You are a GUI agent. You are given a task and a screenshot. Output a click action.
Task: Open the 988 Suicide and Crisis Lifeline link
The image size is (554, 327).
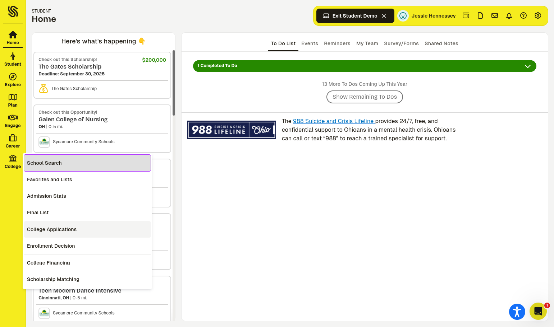point(334,121)
